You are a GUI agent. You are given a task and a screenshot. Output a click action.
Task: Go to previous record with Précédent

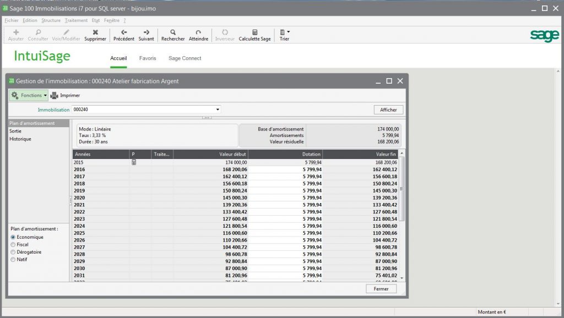tap(124, 35)
